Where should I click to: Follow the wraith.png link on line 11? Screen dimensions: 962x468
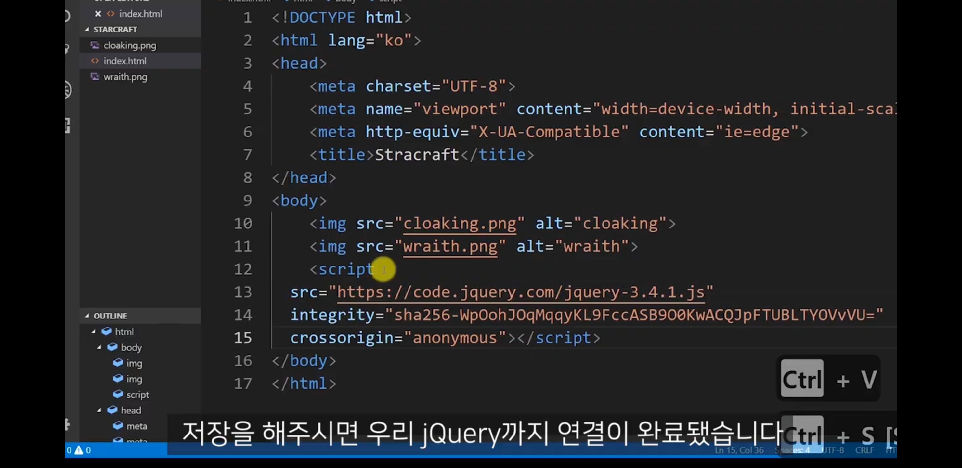[x=450, y=246]
